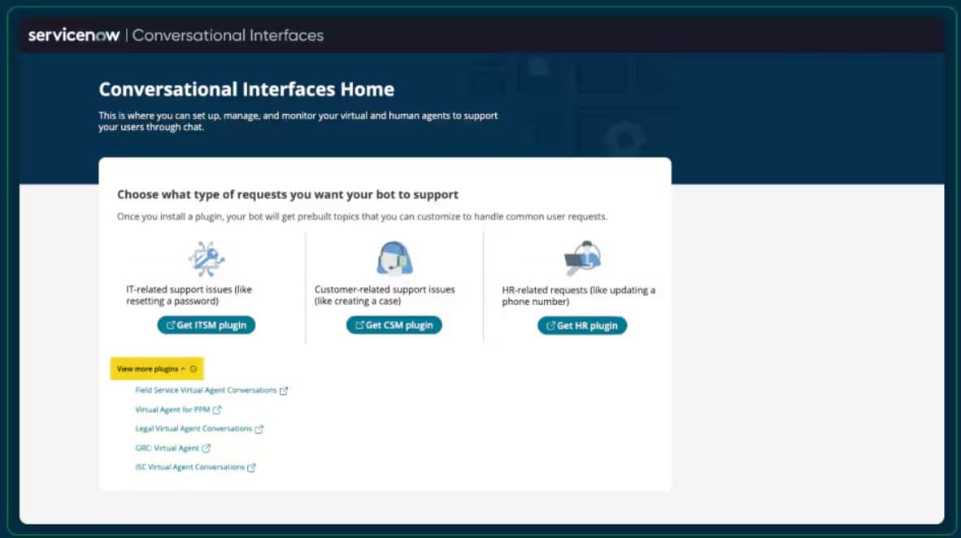This screenshot has width=961, height=538.
Task: Click the IT support bug robot icon
Action: point(207,258)
